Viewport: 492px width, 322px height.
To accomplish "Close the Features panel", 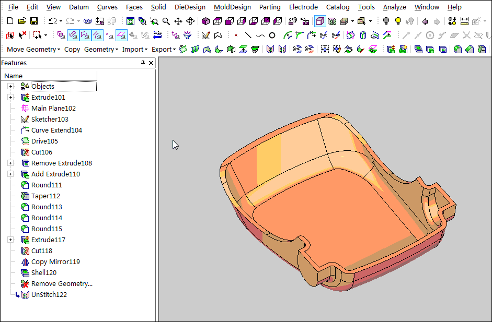I will tap(152, 63).
